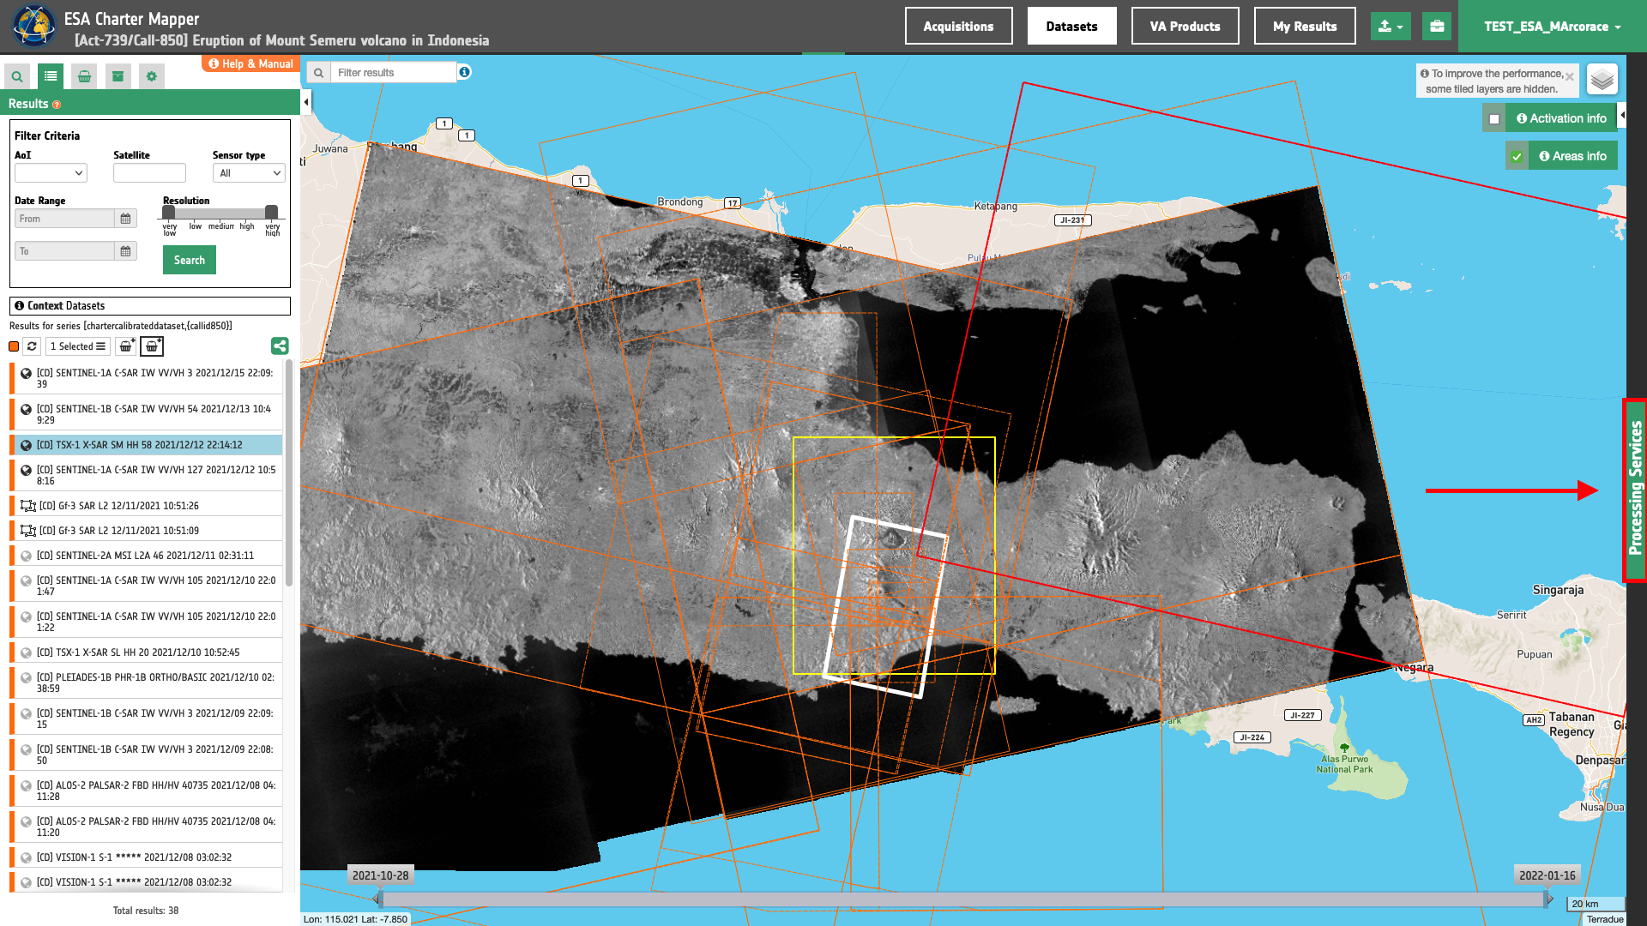Click footprint icon for Gf-3 SAR L2 10:51:09
Screen dimensions: 1647x926
coord(28,531)
